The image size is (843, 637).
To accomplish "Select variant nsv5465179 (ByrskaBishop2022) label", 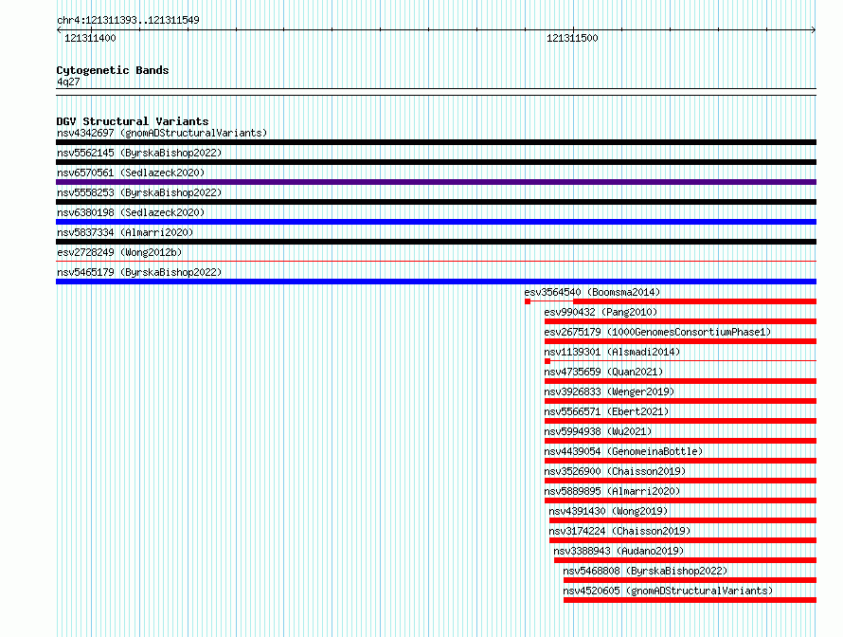I will click(139, 272).
